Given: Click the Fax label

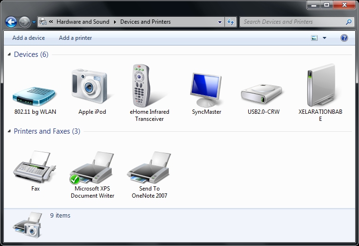Looking at the screenshot, I should [36, 189].
